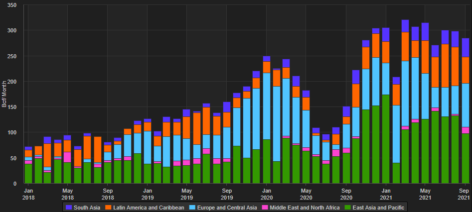472x212 pixels.
Task: Click the orange Latin America legend swatch
Action: (110, 207)
